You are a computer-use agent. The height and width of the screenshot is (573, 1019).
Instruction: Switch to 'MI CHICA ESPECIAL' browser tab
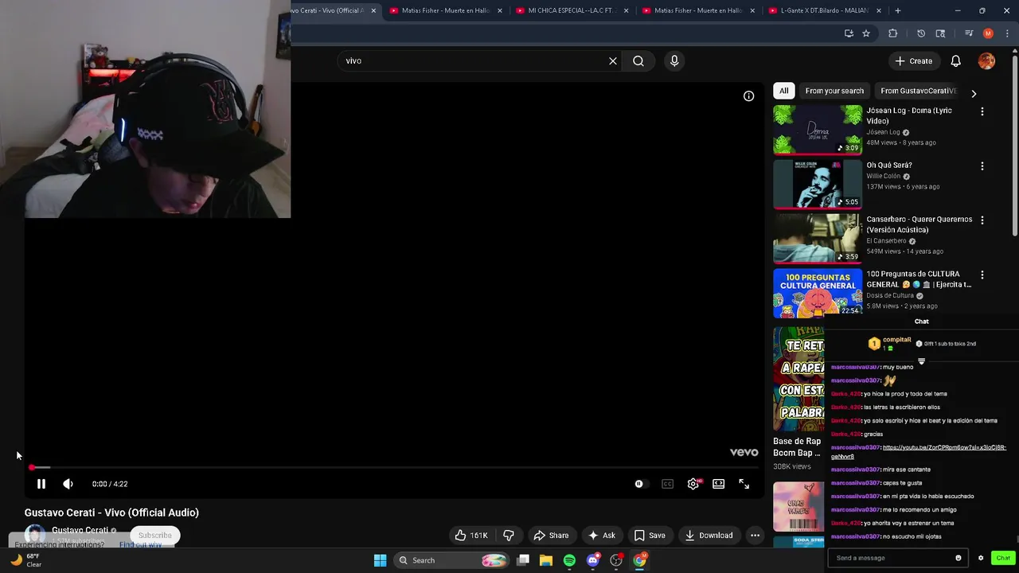[x=572, y=10]
